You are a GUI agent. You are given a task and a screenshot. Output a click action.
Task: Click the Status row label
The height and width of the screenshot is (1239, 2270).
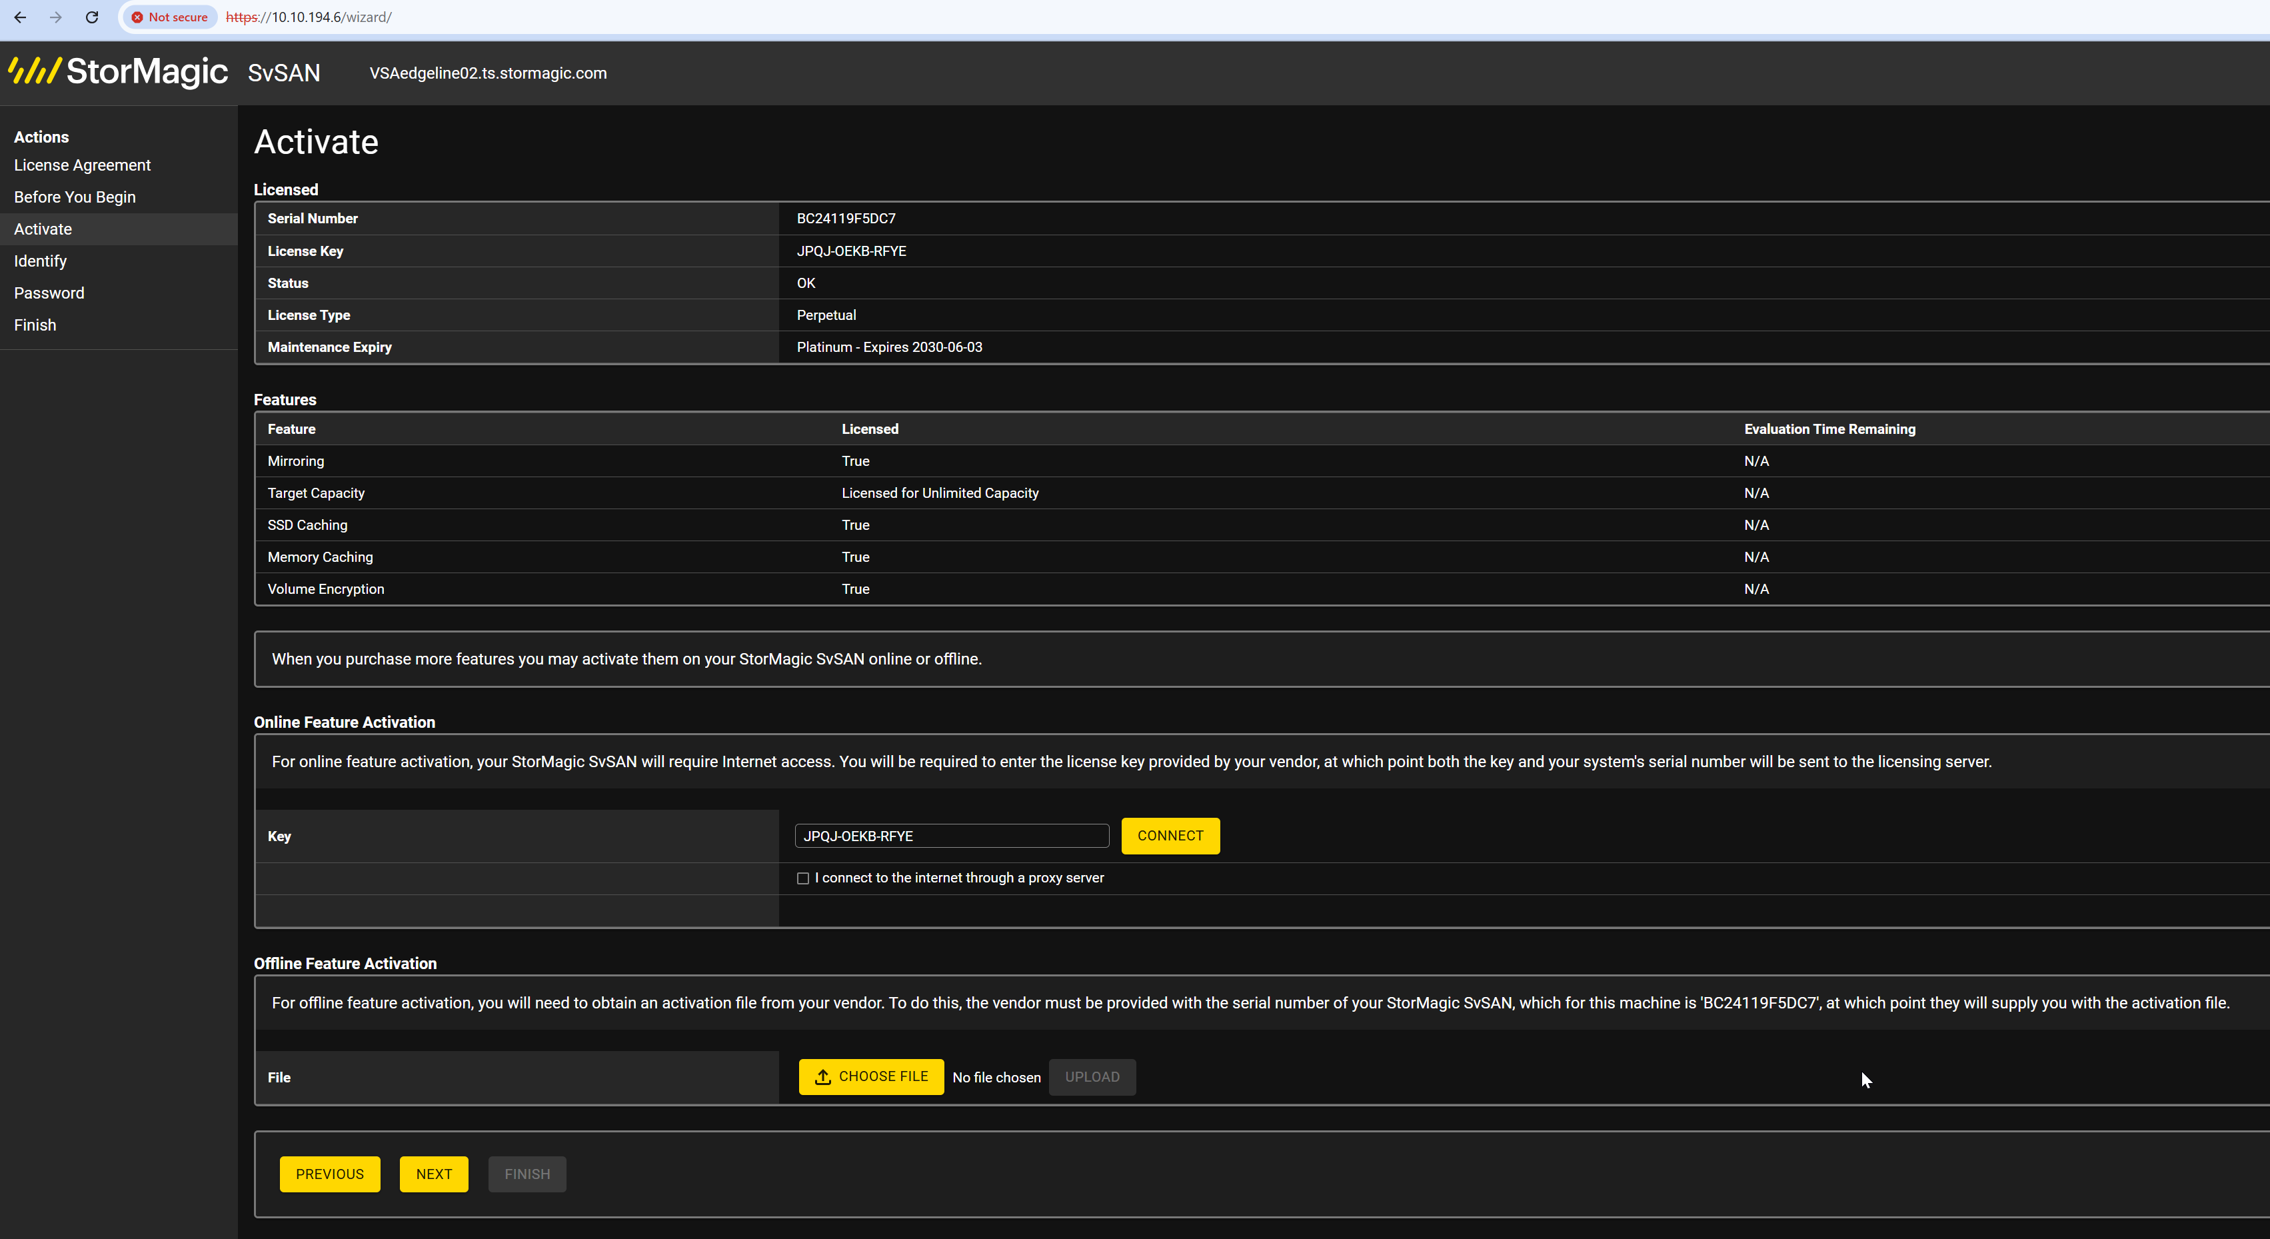click(x=288, y=283)
